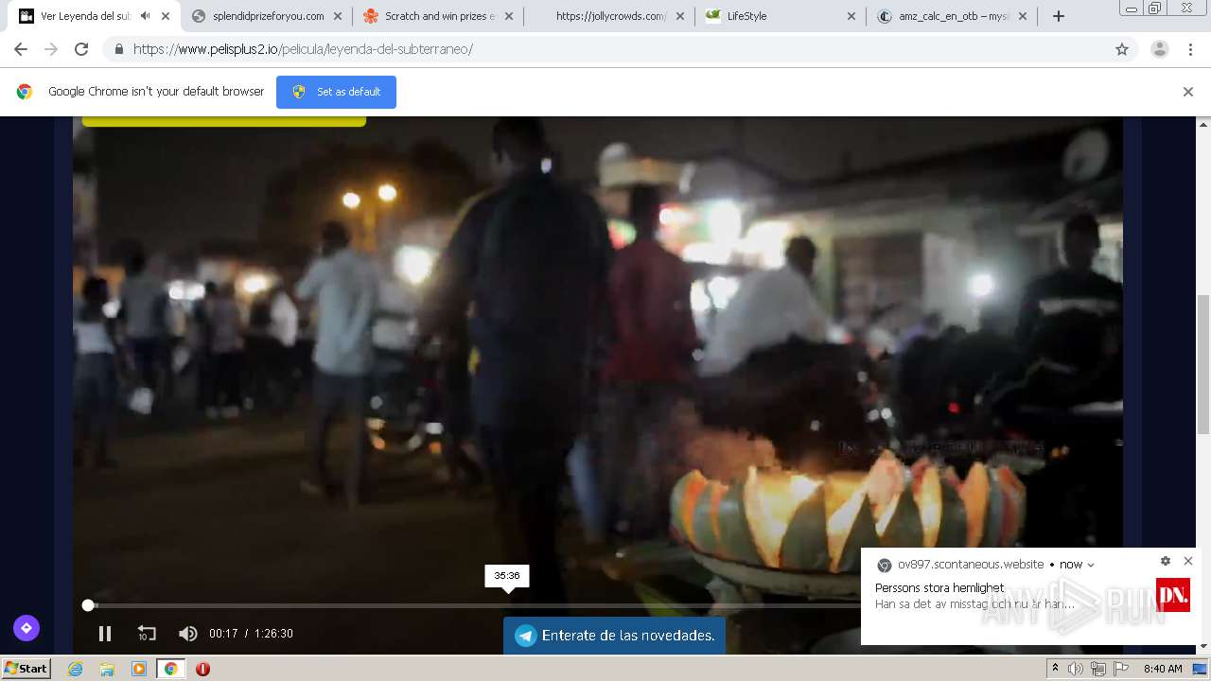Click the 00:17 elapsed time display
Viewport: 1211px width, 681px height.
coord(223,634)
